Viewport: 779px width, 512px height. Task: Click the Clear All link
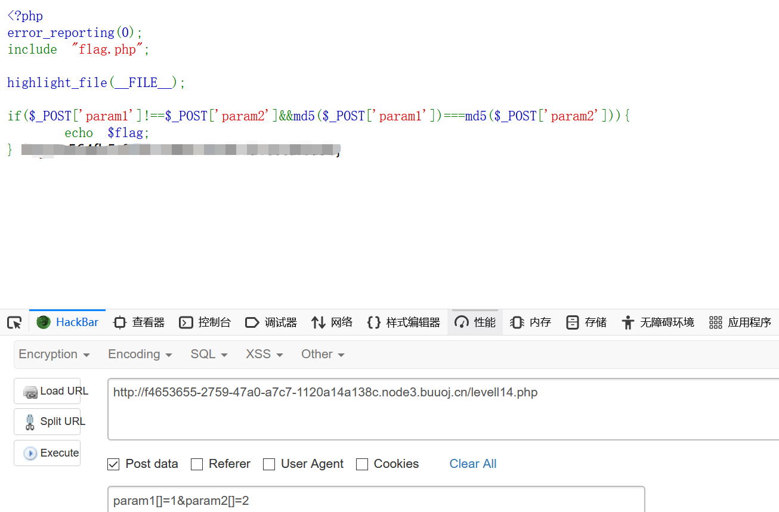[x=473, y=464]
